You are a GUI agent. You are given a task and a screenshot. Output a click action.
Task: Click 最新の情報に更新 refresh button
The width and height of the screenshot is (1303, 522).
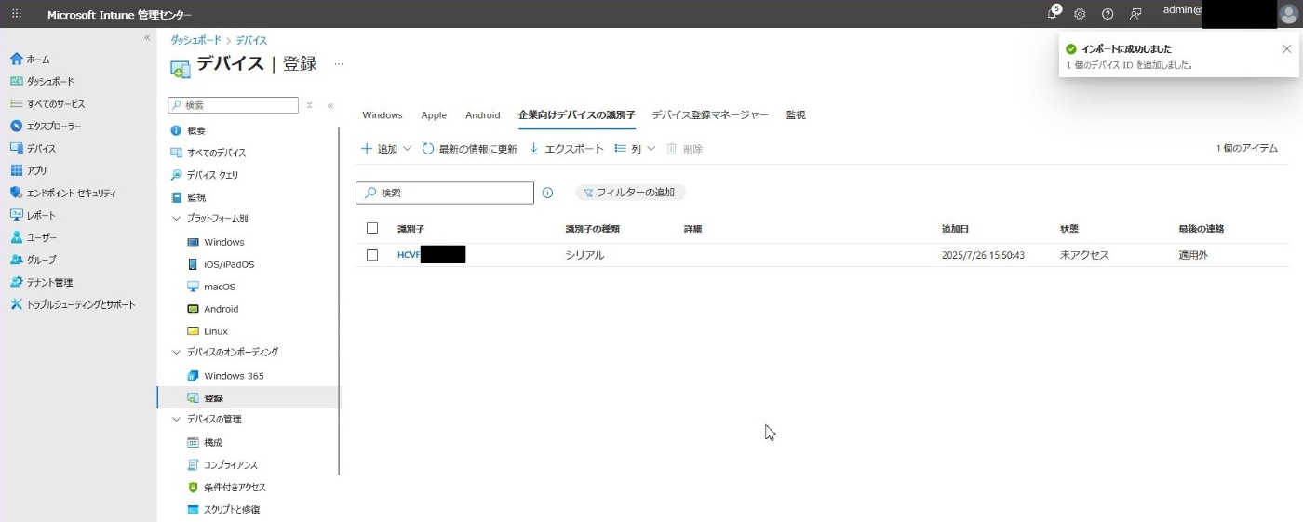click(x=469, y=149)
